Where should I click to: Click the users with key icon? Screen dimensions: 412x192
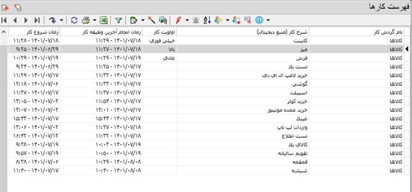pos(218,20)
